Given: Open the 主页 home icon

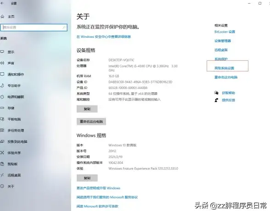Looking at the screenshot, I should [2, 17].
